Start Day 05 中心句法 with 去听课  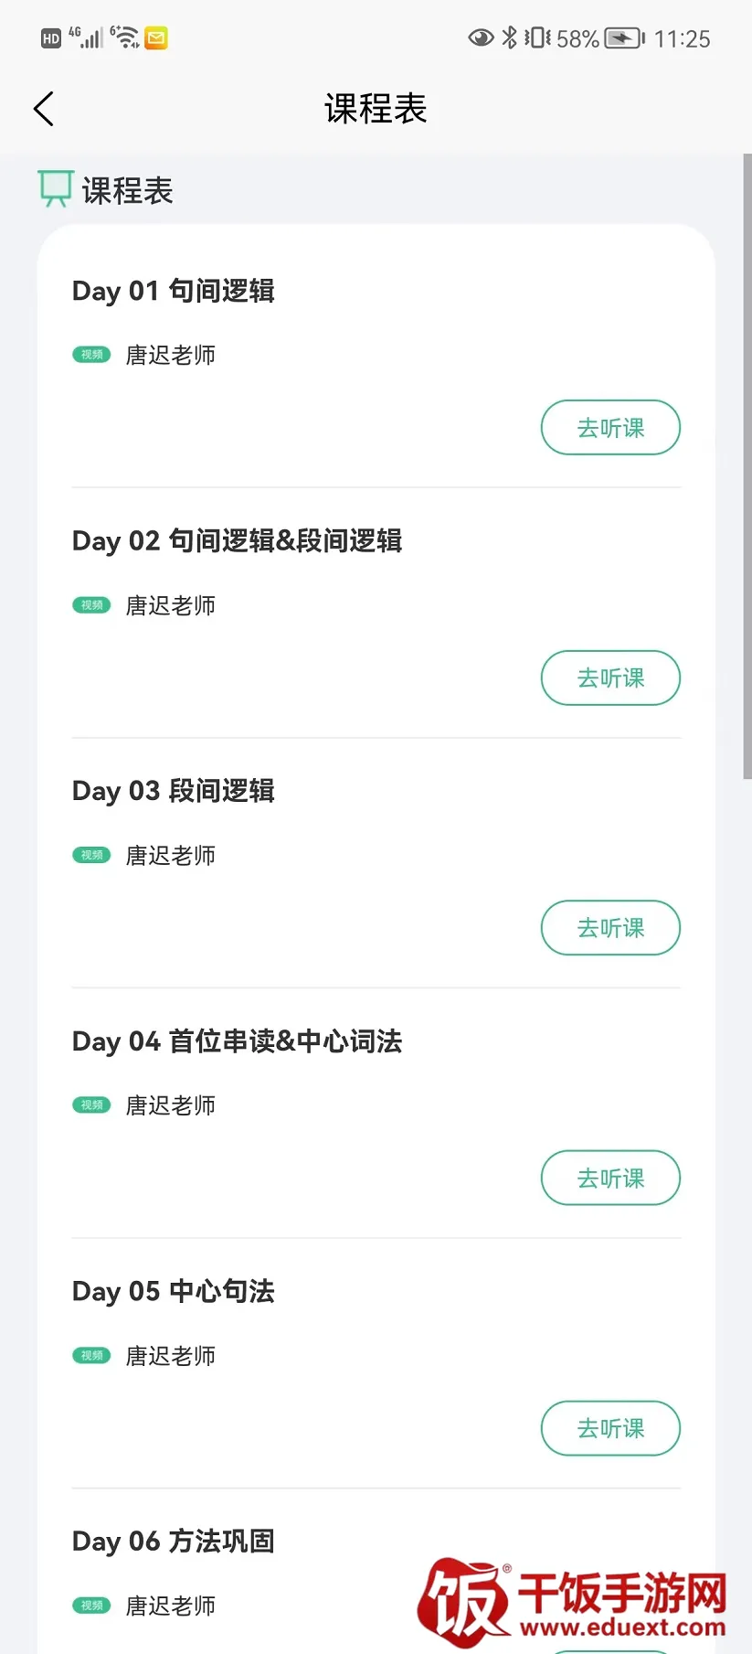[x=610, y=1428]
